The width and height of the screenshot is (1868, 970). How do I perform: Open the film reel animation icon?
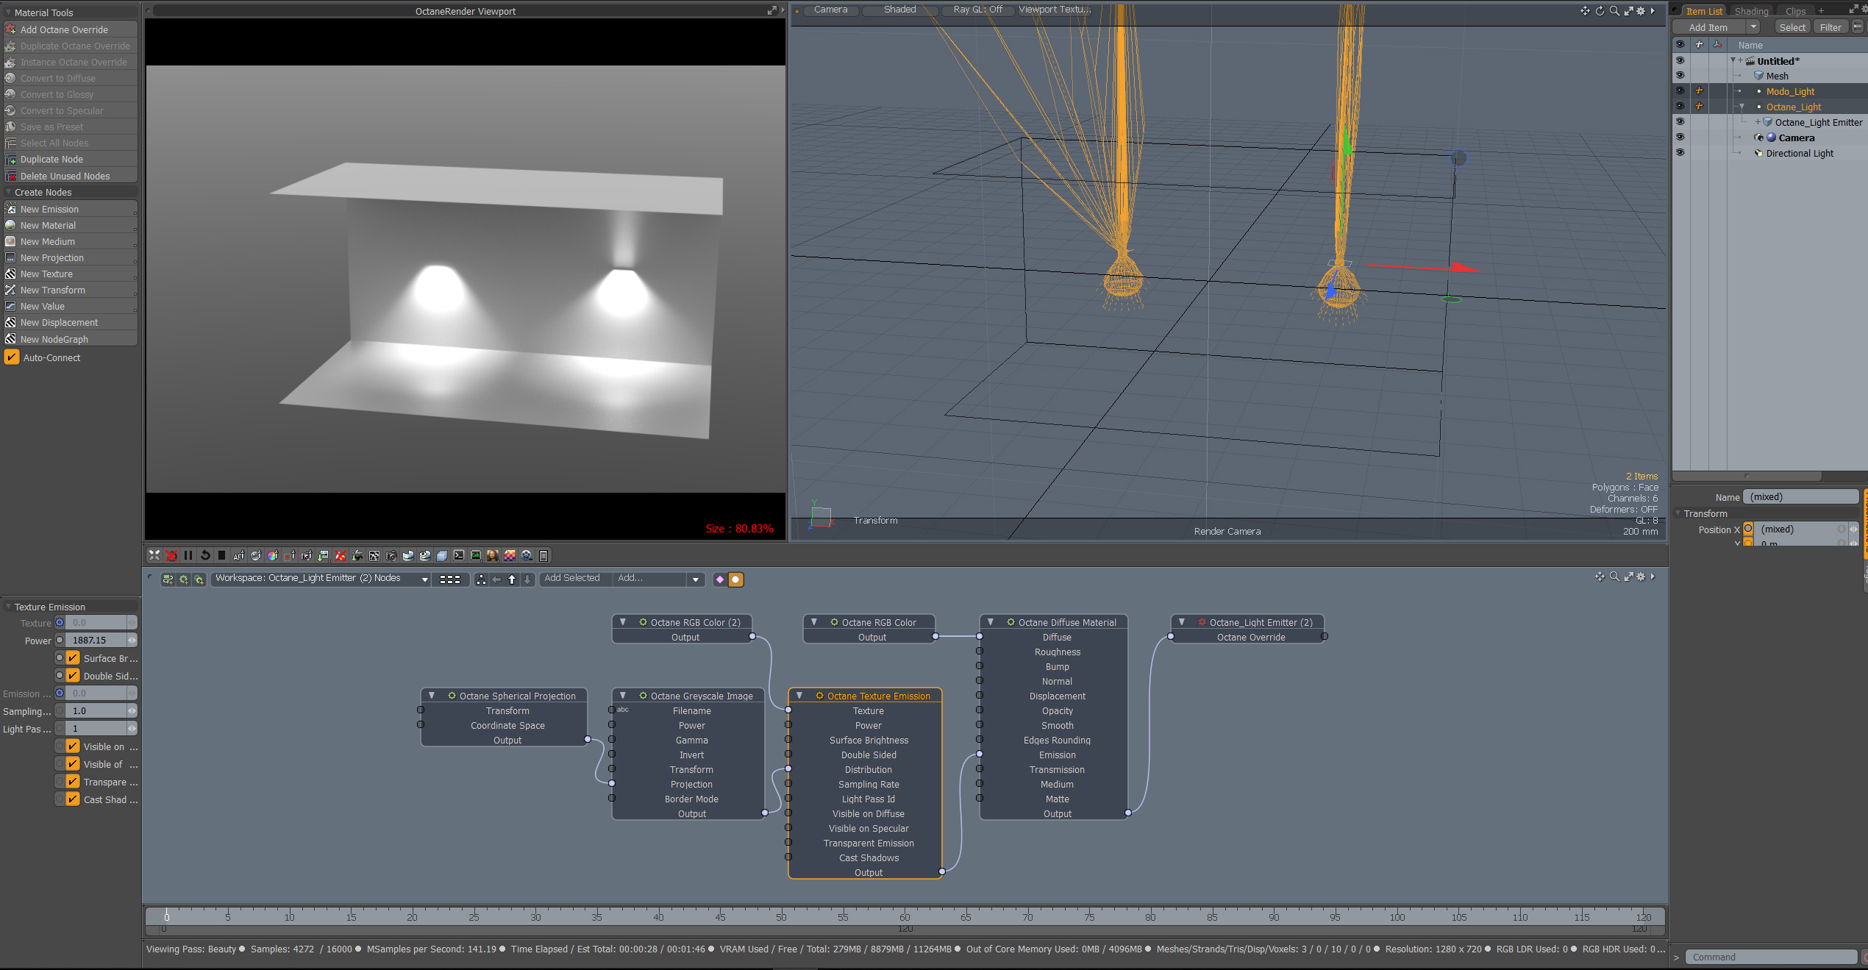point(527,556)
